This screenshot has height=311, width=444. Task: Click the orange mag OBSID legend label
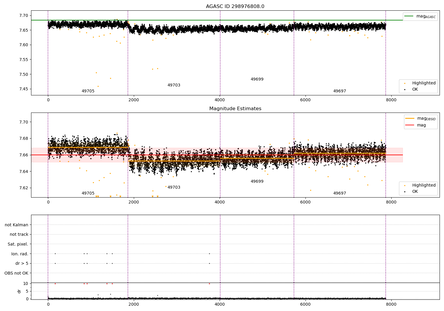(426, 118)
